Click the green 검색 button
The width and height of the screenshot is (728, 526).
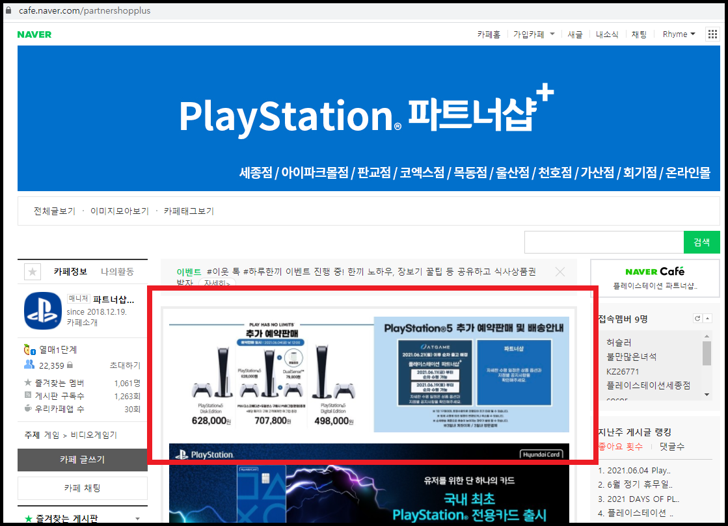(x=701, y=242)
